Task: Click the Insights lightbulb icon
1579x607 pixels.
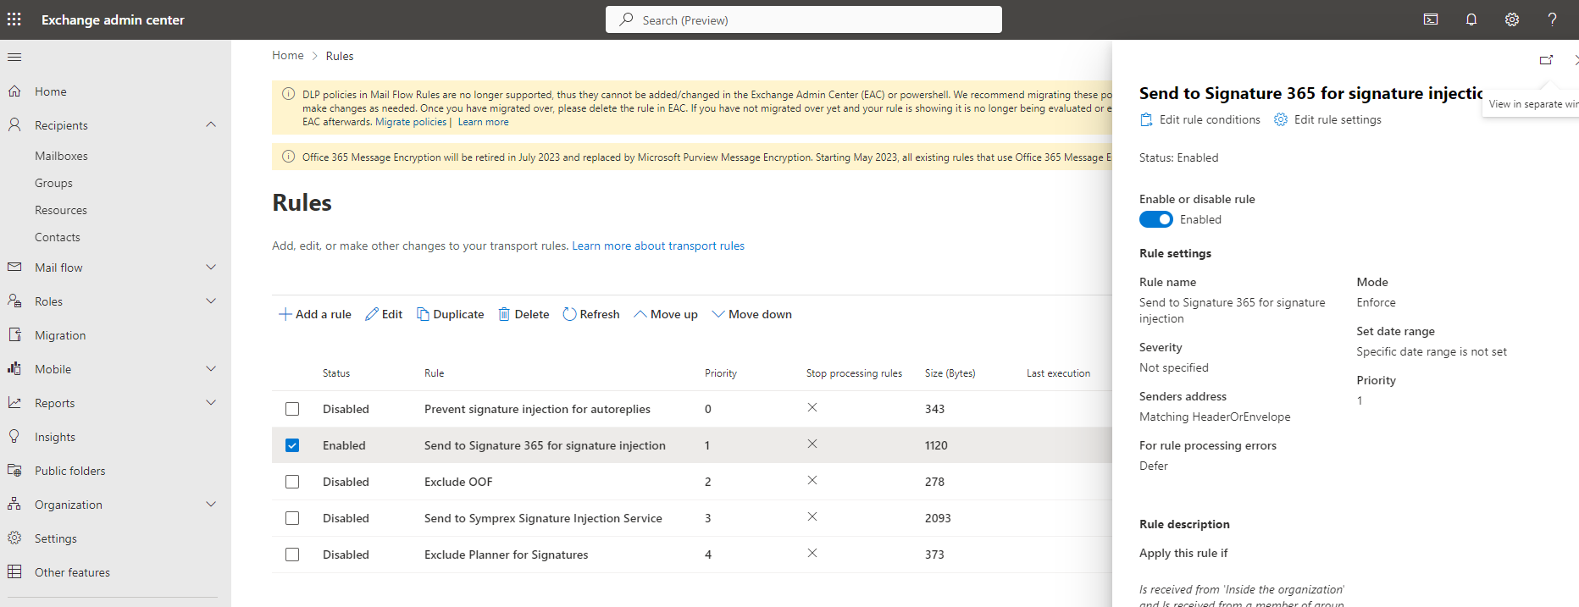Action: pos(14,437)
